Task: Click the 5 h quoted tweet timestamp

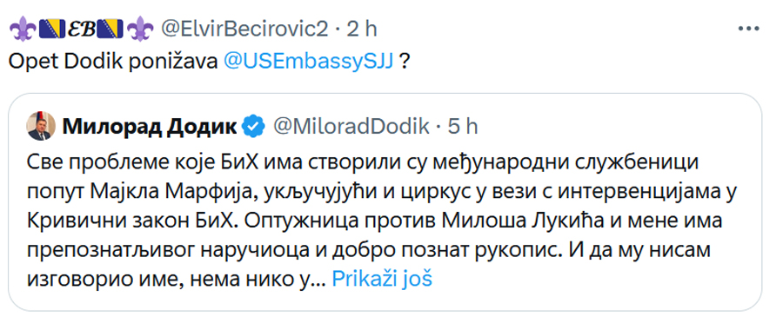Action: [x=463, y=127]
